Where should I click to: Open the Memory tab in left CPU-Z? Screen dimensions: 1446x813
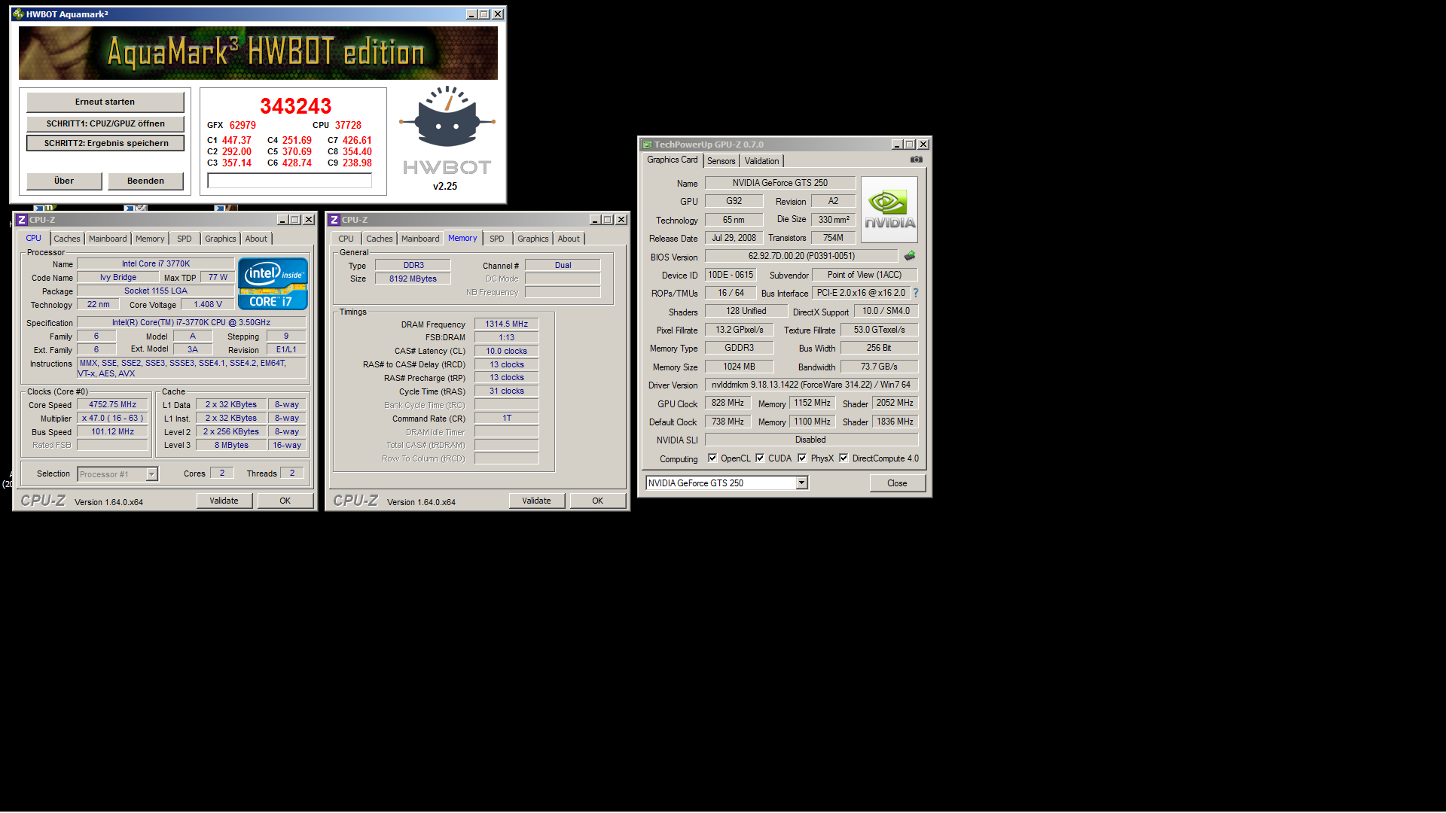tap(150, 239)
